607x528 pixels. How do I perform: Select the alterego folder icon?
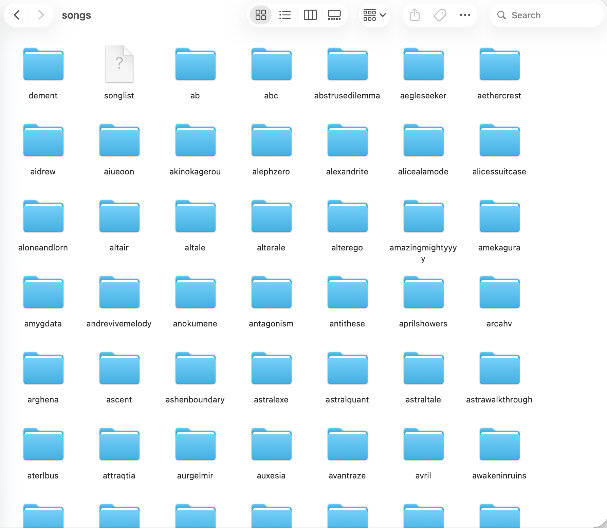[x=348, y=216]
